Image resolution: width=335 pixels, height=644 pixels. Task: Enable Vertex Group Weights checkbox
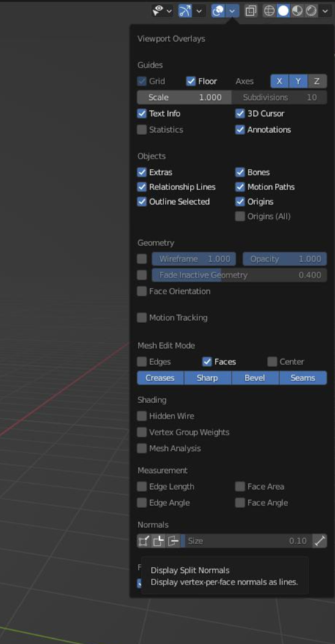click(142, 432)
